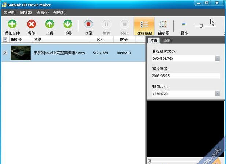Click the car video thumbnail in the file list
The width and height of the screenshot is (226, 164).
tap(20, 53)
